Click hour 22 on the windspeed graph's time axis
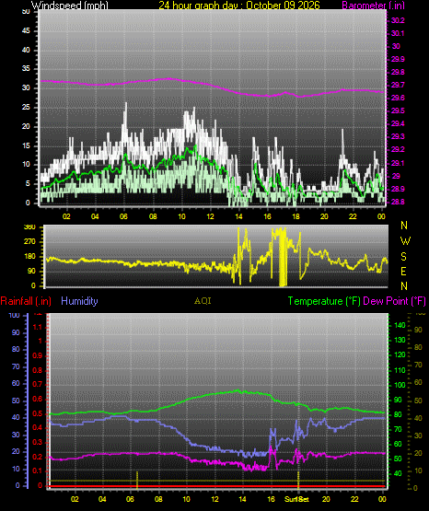 coord(353,216)
